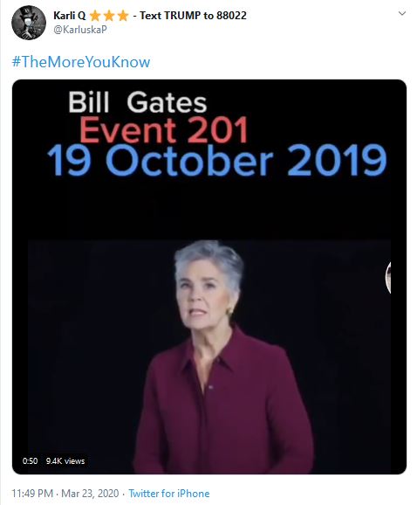Screen dimensions: 417x505
Task: Open the Twitter for iPhone source link
Action: [x=169, y=494]
